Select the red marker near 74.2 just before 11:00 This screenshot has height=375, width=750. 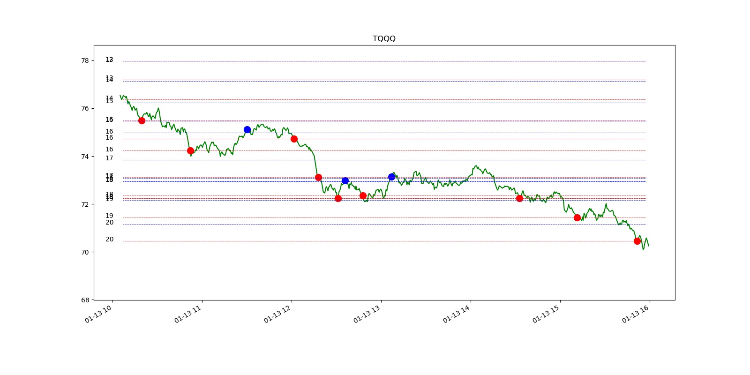(x=190, y=150)
